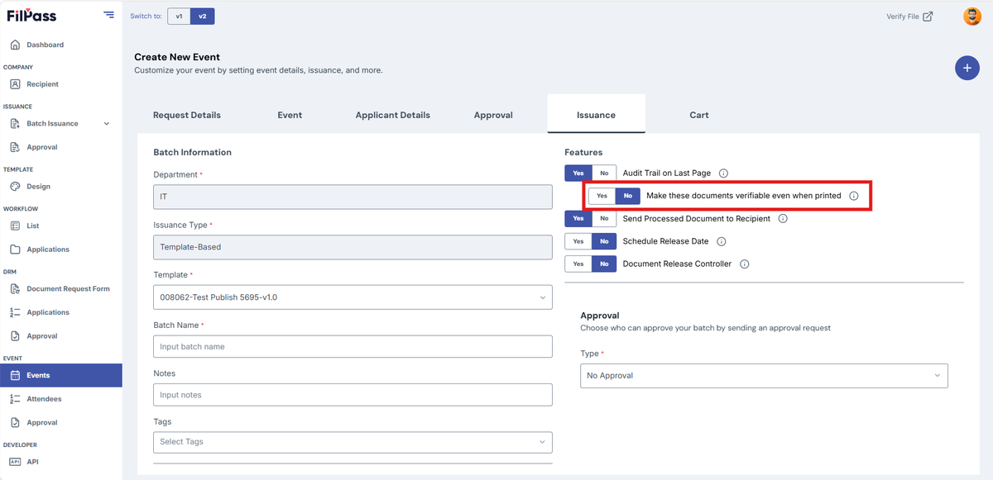Open Attendees list icon

(x=15, y=399)
